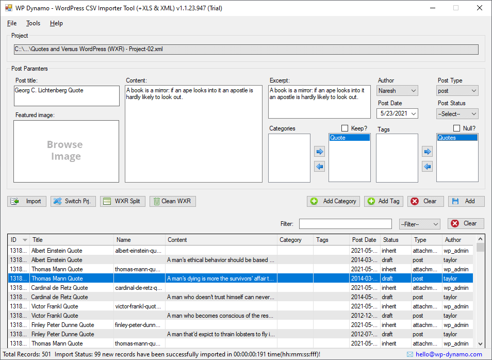The image size is (492, 360).
Task: Move category back left with the Categories arrow
Action: 319,167
